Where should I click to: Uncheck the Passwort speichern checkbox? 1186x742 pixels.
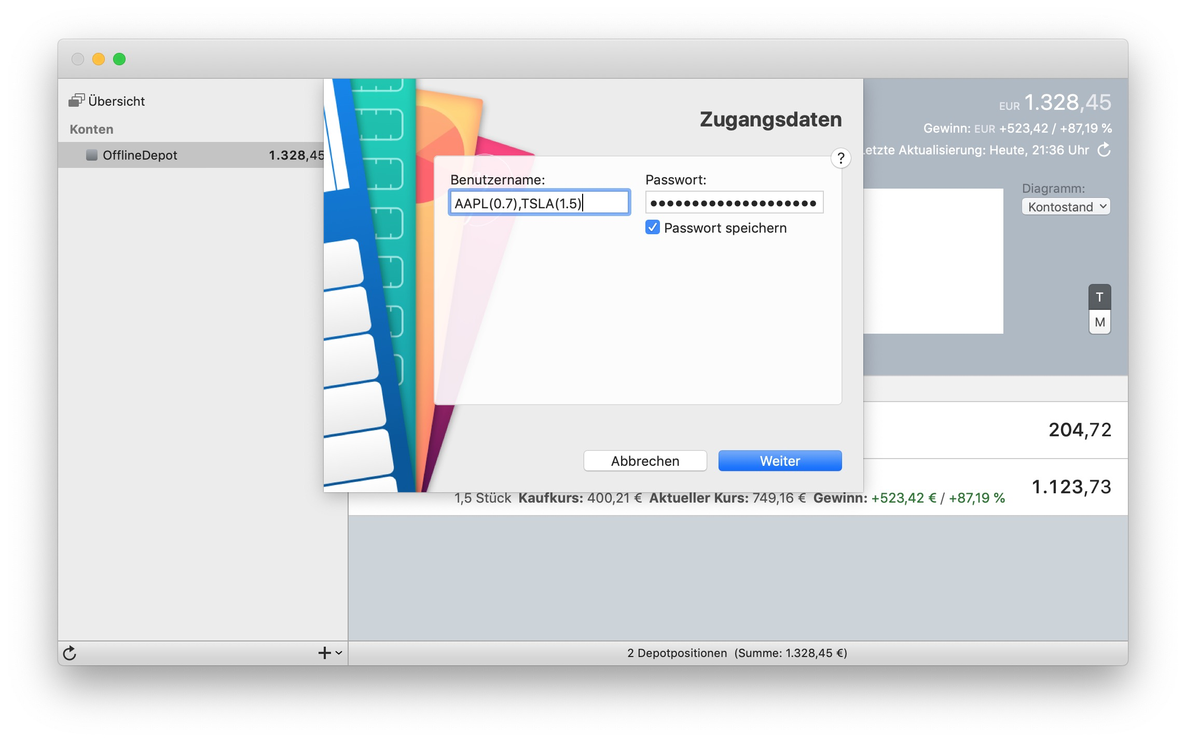tap(652, 227)
